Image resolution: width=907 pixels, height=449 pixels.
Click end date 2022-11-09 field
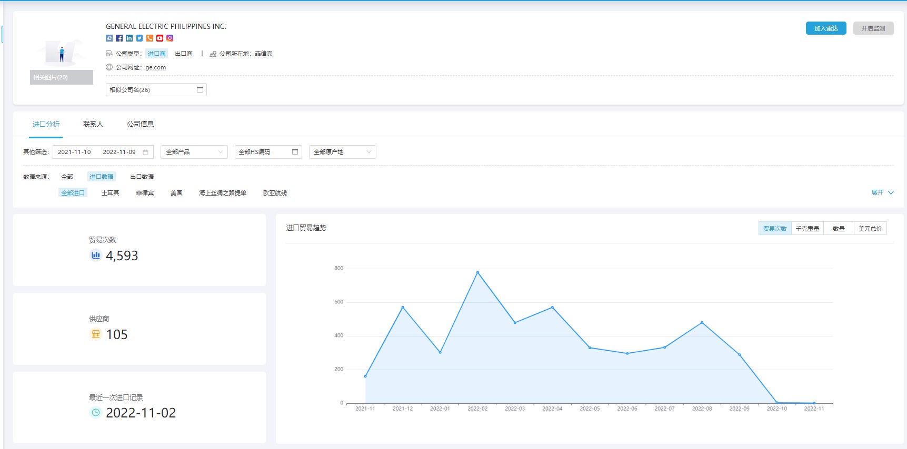[119, 152]
